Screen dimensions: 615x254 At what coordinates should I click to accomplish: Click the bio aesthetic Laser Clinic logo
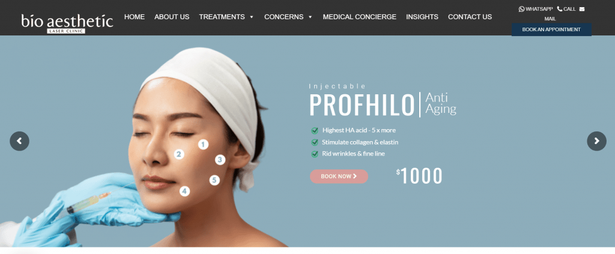tap(67, 23)
